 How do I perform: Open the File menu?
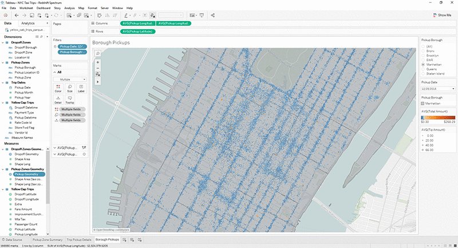click(x=4, y=8)
